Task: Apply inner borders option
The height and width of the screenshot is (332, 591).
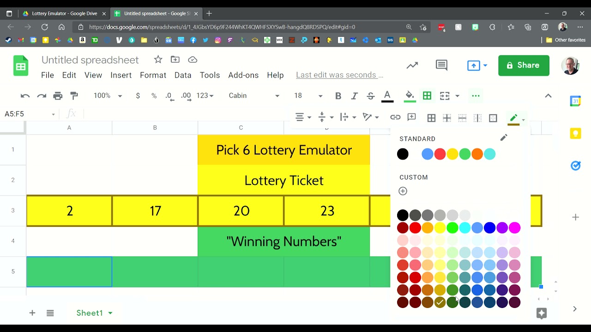Action: pyautogui.click(x=446, y=118)
